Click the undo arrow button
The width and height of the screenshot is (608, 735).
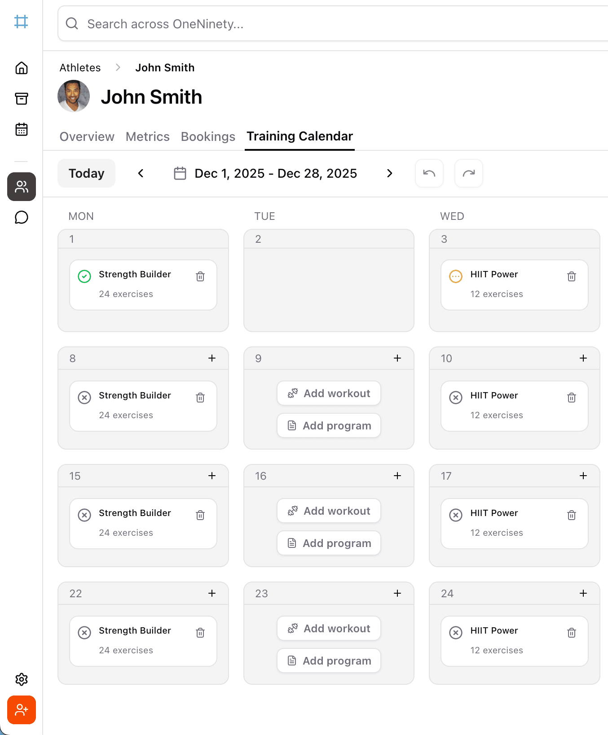coord(429,173)
